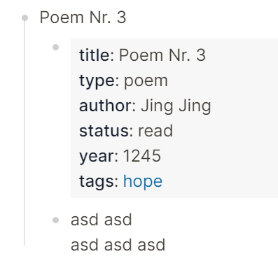This screenshot has width=278, height=261.
Task: Click the status property key
Action: (x=104, y=131)
